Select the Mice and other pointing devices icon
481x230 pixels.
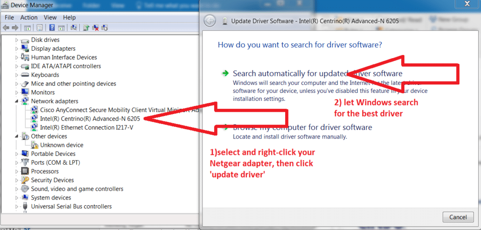coord(25,84)
